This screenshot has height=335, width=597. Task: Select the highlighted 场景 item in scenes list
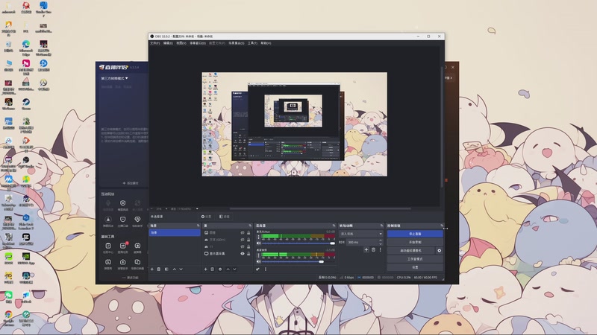[175, 232]
